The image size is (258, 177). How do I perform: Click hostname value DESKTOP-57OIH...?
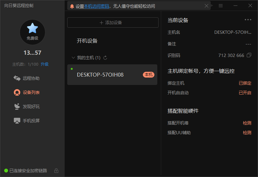233,32
